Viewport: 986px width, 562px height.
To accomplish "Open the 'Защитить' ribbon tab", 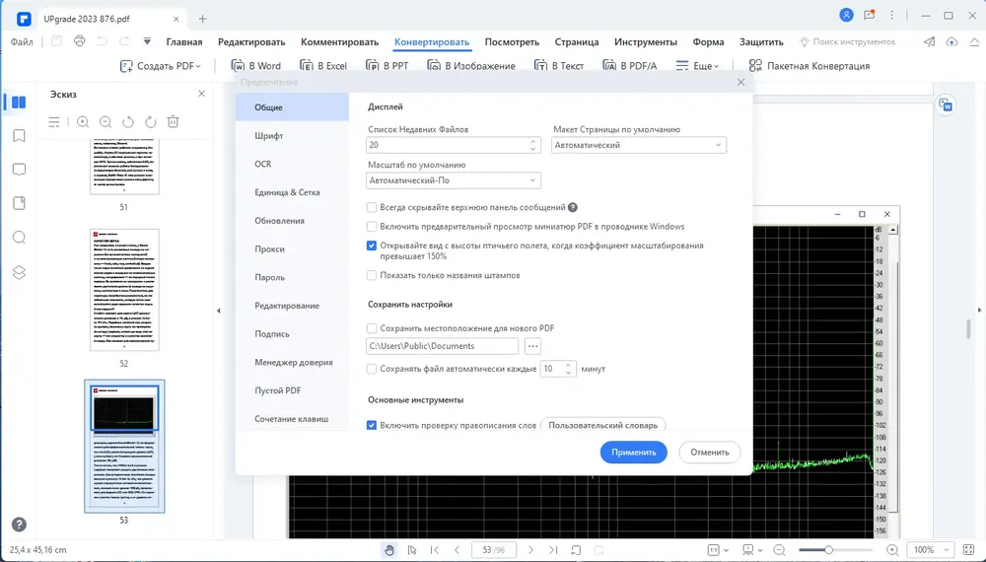I will click(x=761, y=42).
